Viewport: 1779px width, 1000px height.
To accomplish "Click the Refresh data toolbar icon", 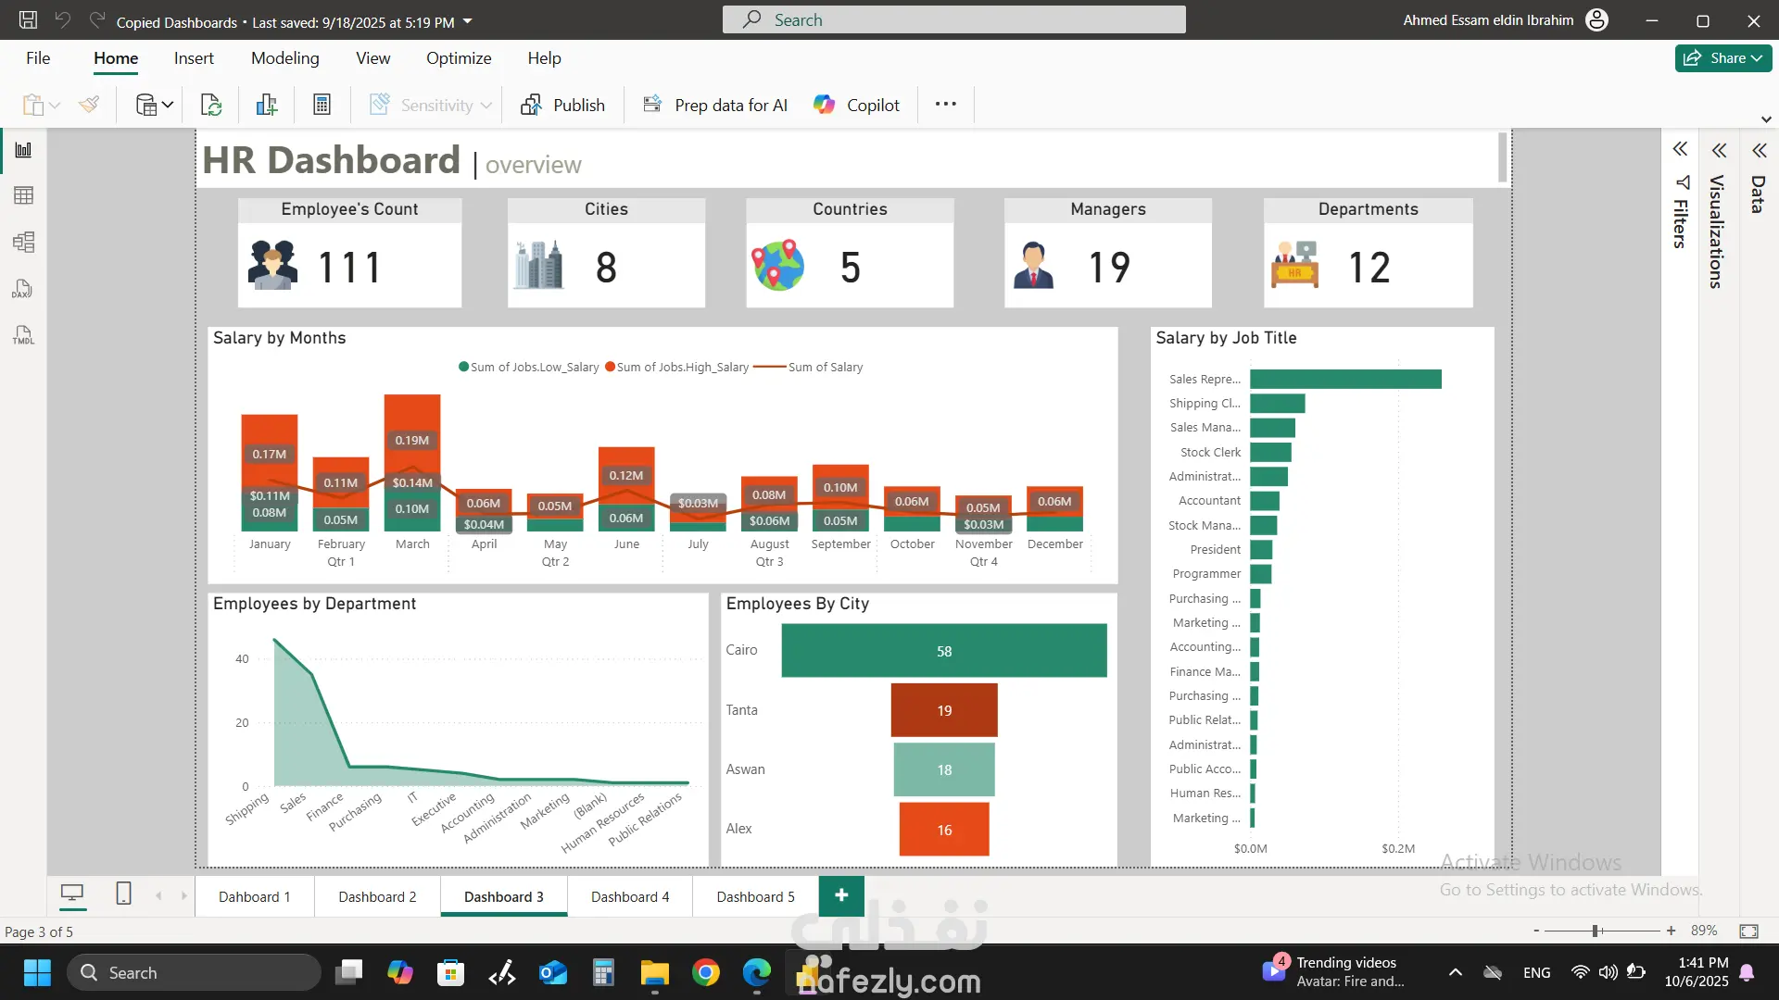I will coord(211,106).
